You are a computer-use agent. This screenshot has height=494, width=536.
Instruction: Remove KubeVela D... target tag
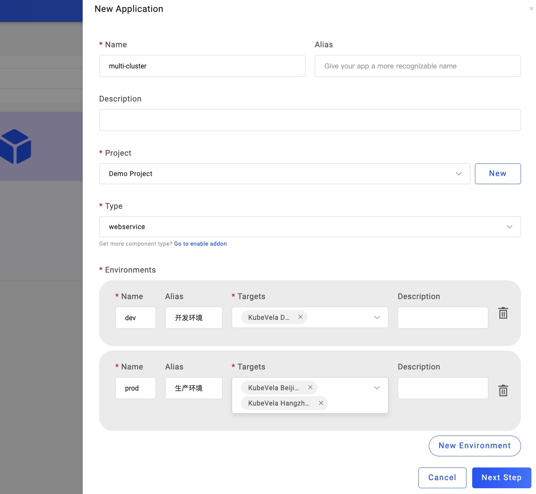pyautogui.click(x=300, y=317)
